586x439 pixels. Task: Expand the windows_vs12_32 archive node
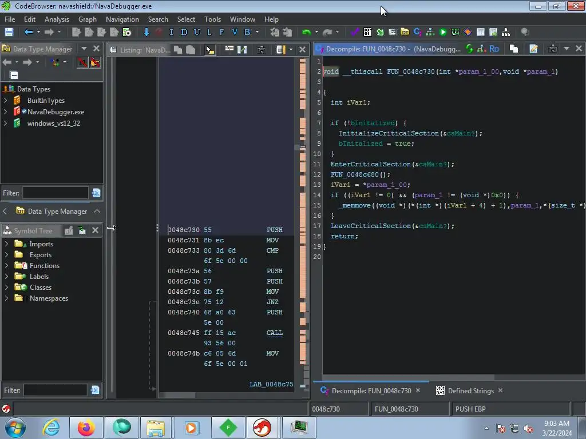pyautogui.click(x=5, y=123)
